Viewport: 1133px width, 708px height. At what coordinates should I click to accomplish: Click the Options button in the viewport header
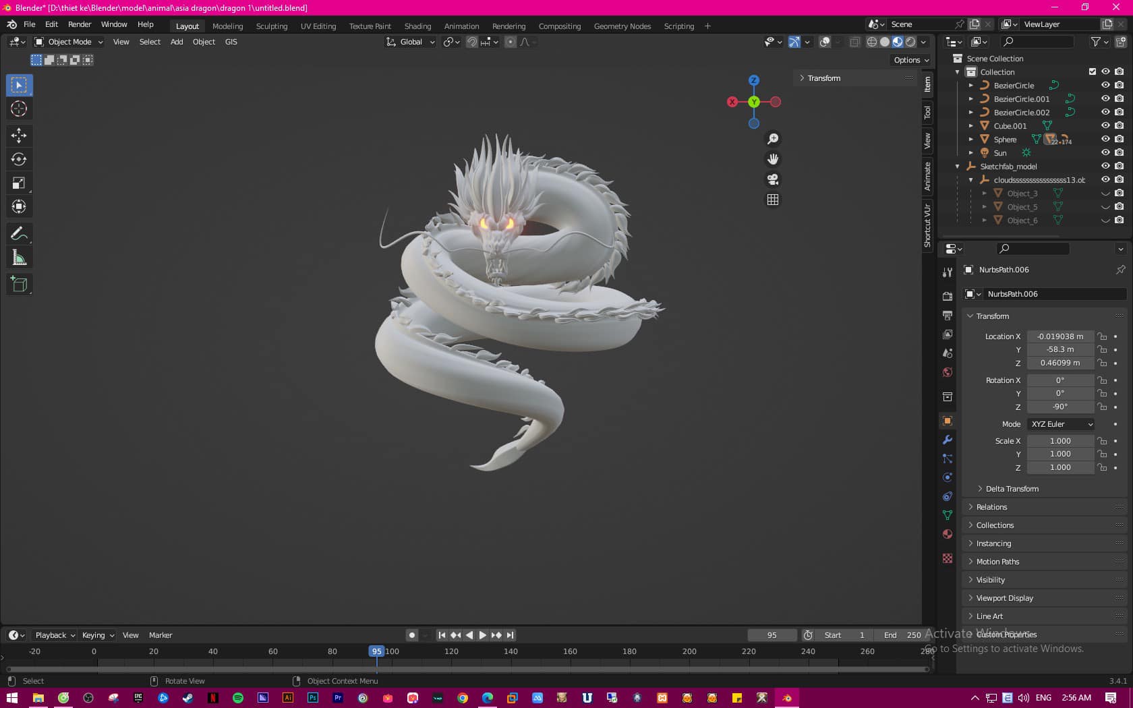911,60
